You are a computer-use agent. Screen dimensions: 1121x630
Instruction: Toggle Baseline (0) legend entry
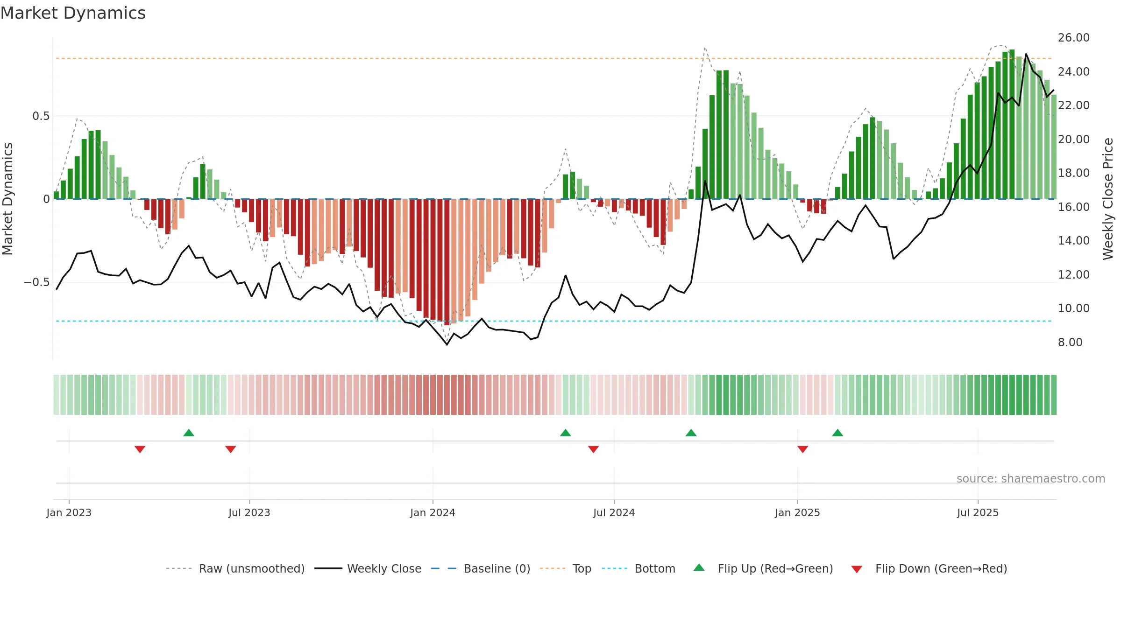tap(480, 568)
